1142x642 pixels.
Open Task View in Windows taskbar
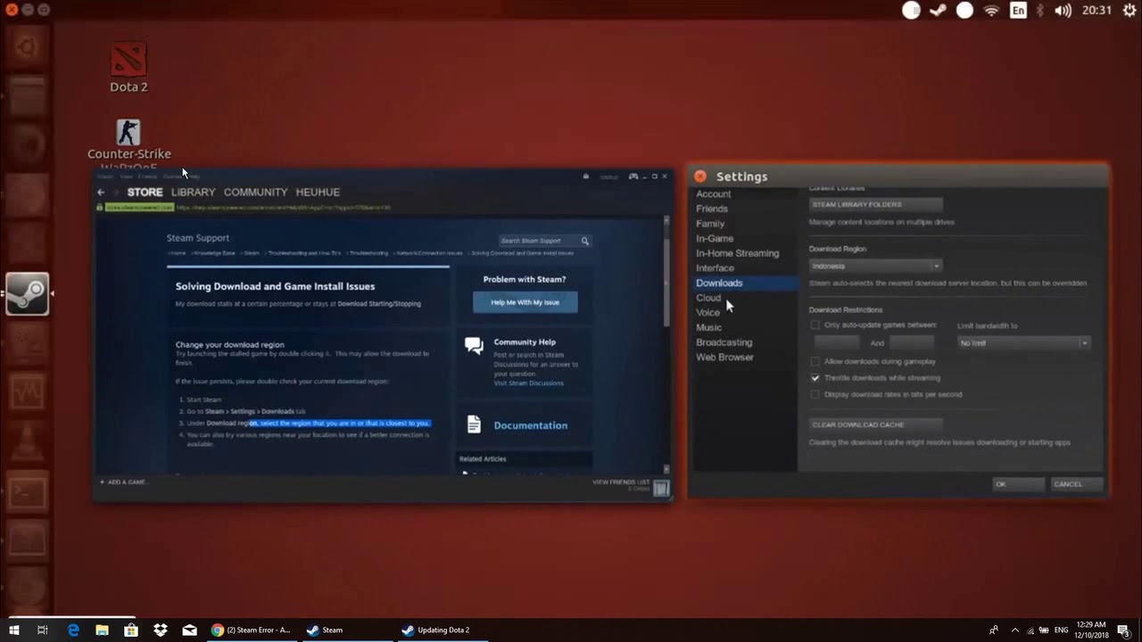point(42,630)
